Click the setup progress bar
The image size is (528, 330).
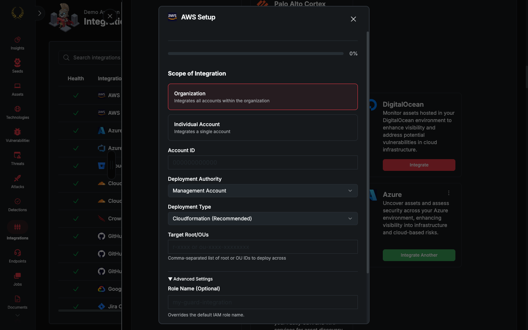pos(256,54)
